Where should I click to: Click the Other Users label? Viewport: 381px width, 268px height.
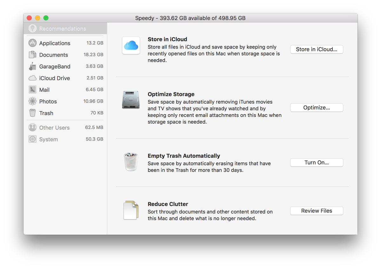54,128
